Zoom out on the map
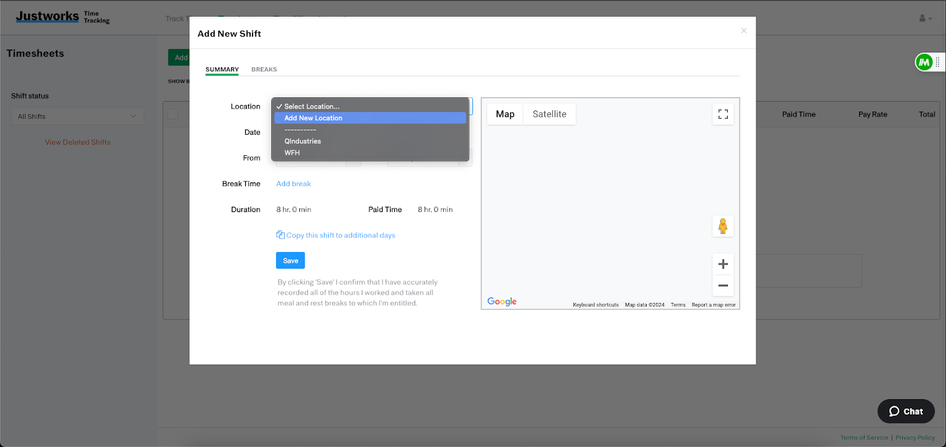Screen dimensions: 946x447 click(723, 286)
